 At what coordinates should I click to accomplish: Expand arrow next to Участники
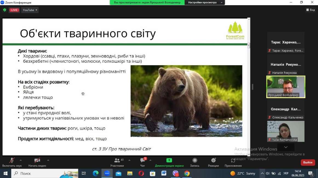129,161
